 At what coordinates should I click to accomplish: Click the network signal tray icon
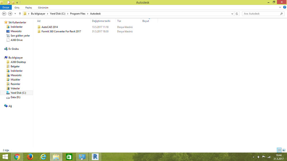[x=269, y=157]
